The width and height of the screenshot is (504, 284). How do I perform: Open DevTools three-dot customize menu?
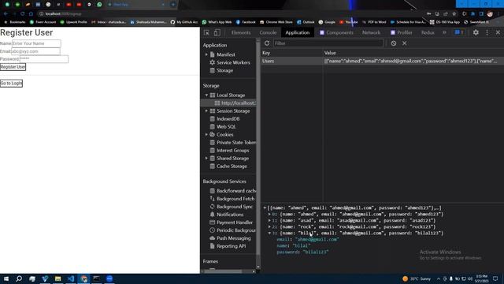(487, 32)
